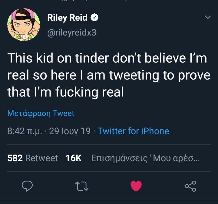Click the 8:42 π.μ. timestamp
This screenshot has height=204, width=218.
point(25,131)
